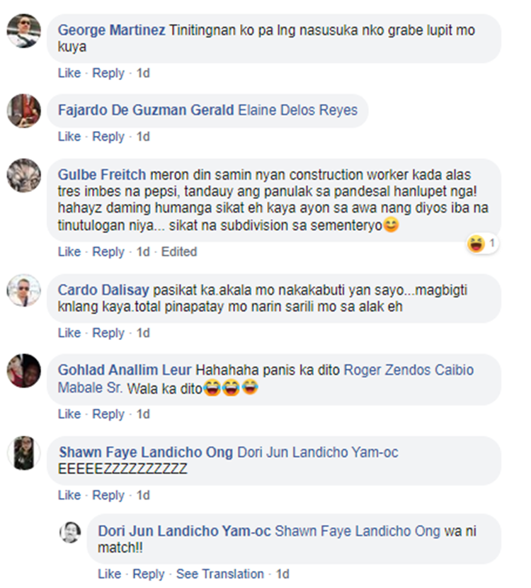Open Gohlad Anallim Leur's avatar
Screen dimensions: 531x588
(23, 371)
